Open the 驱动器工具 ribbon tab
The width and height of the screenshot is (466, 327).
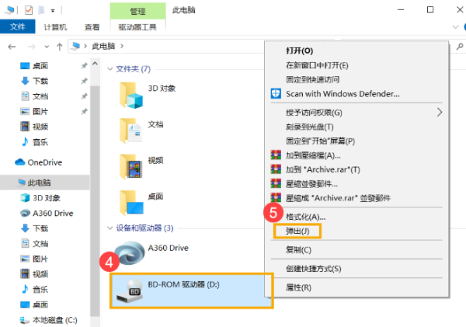(x=137, y=27)
